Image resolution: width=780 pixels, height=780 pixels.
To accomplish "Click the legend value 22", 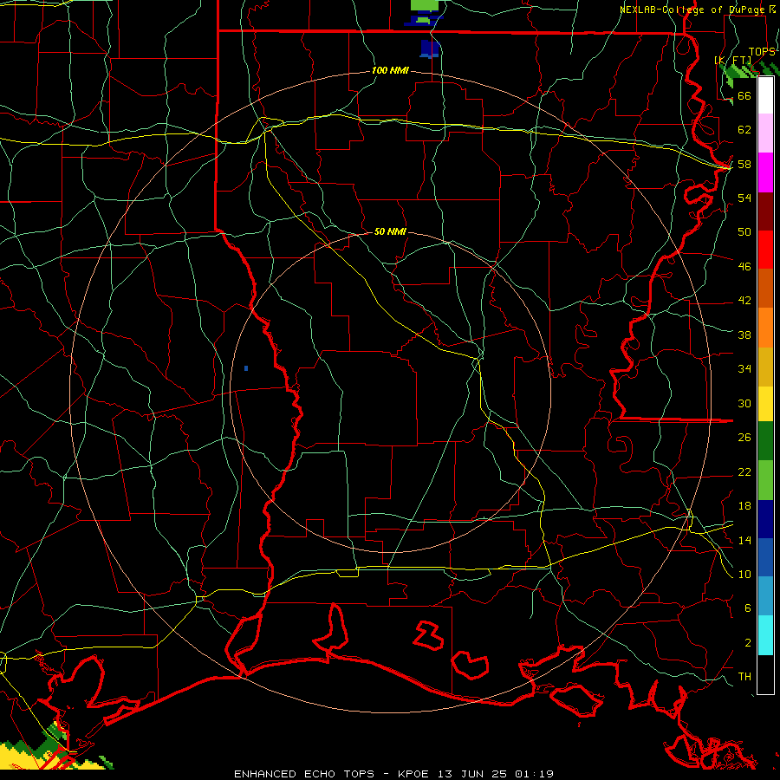I will pos(744,471).
